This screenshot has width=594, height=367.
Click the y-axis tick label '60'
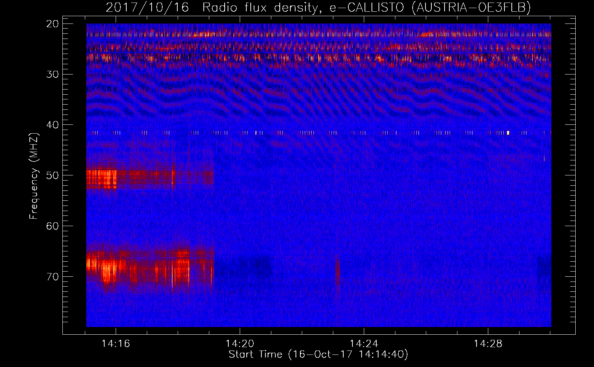pos(53,226)
